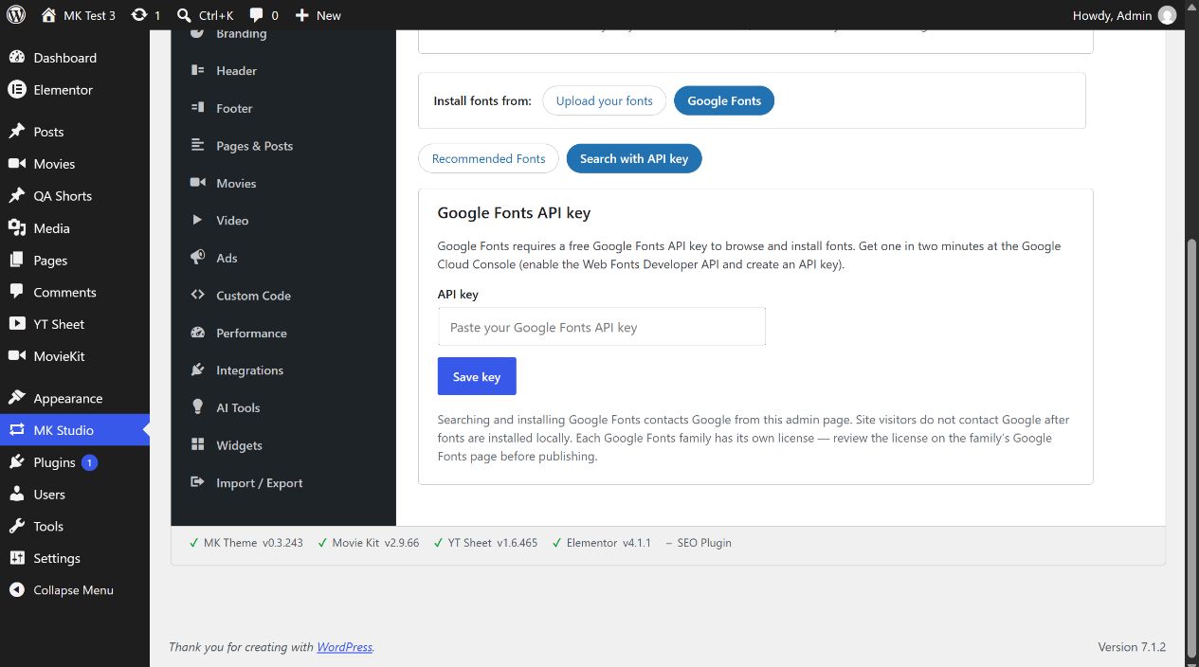The image size is (1199, 667).
Task: Click the Widgets grid icon
Action: [197, 444]
